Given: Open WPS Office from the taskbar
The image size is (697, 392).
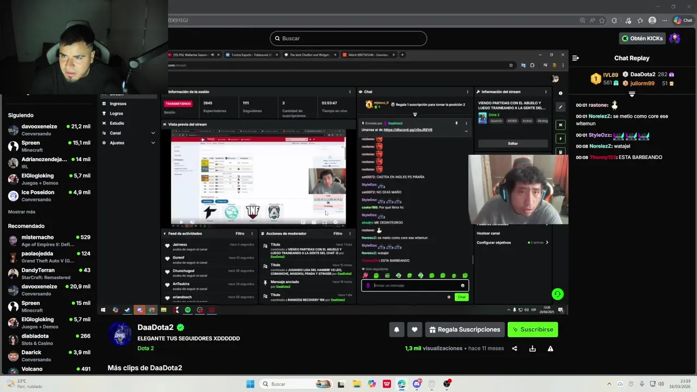Looking at the screenshot, I should 387,384.
